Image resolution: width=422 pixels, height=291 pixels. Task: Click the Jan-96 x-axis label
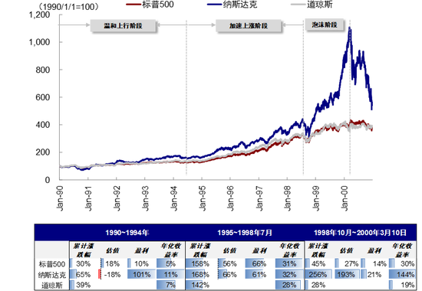coord(230,198)
